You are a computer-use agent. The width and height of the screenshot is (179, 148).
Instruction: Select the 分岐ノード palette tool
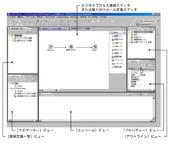click(x=117, y=46)
